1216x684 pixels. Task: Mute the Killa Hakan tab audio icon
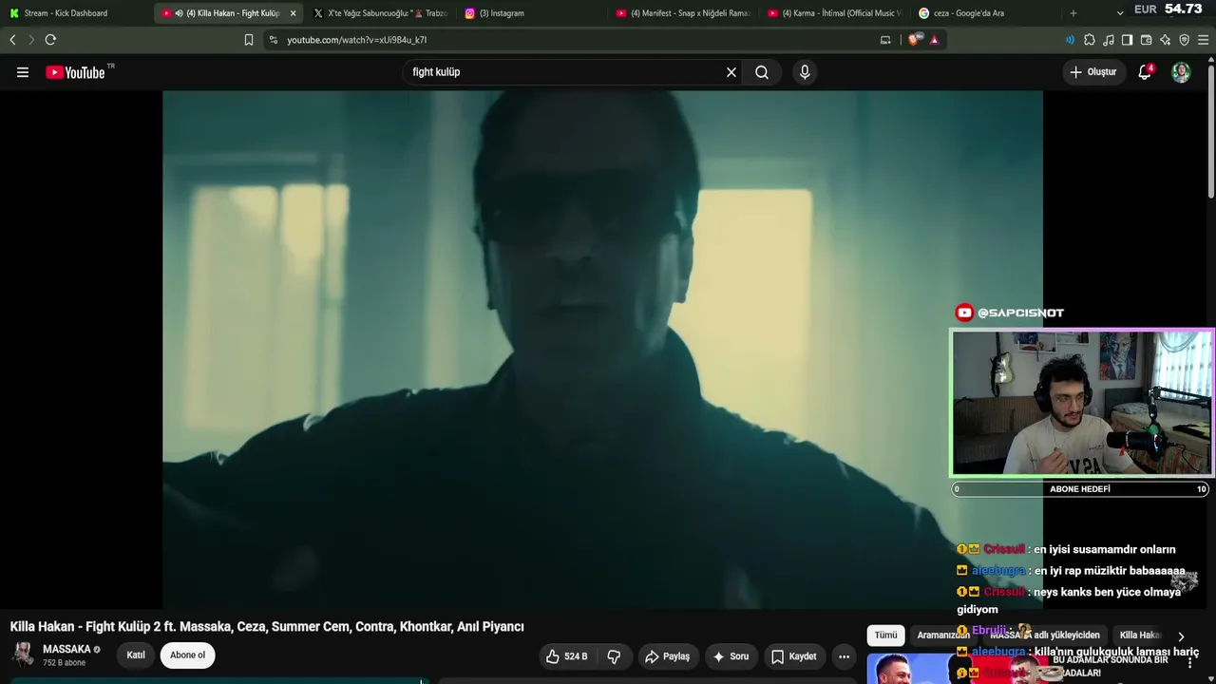pos(179,13)
